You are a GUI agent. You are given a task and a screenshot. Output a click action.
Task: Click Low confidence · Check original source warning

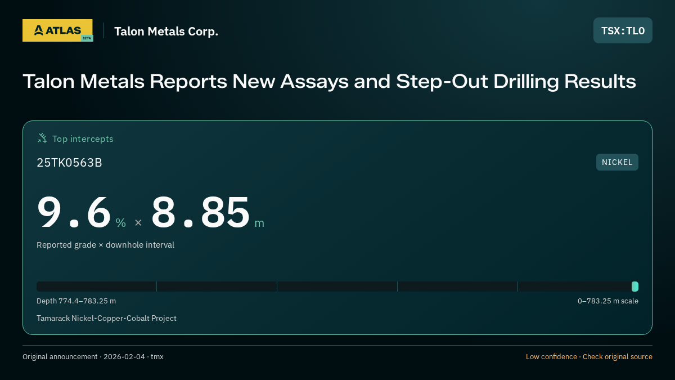589,357
